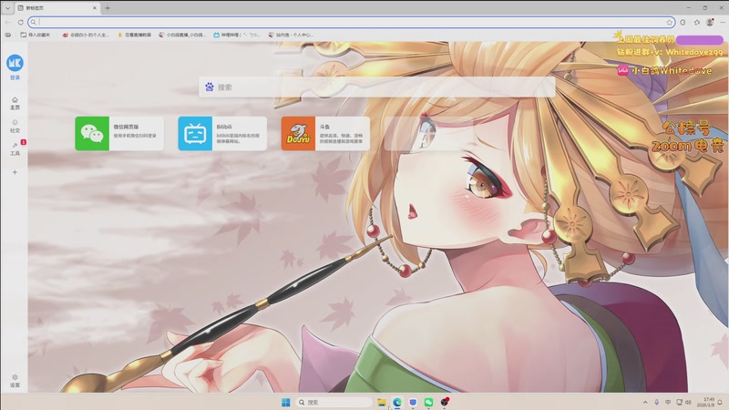This screenshot has width=729, height=410.
Task: Open the taskbar clock and date
Action: (706, 402)
